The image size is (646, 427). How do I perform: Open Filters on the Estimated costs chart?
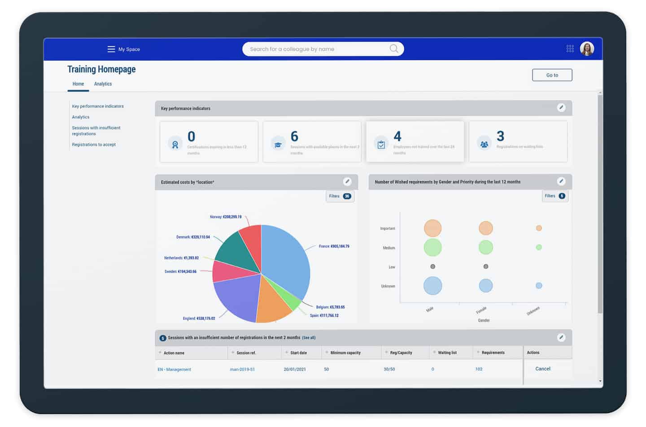click(340, 196)
